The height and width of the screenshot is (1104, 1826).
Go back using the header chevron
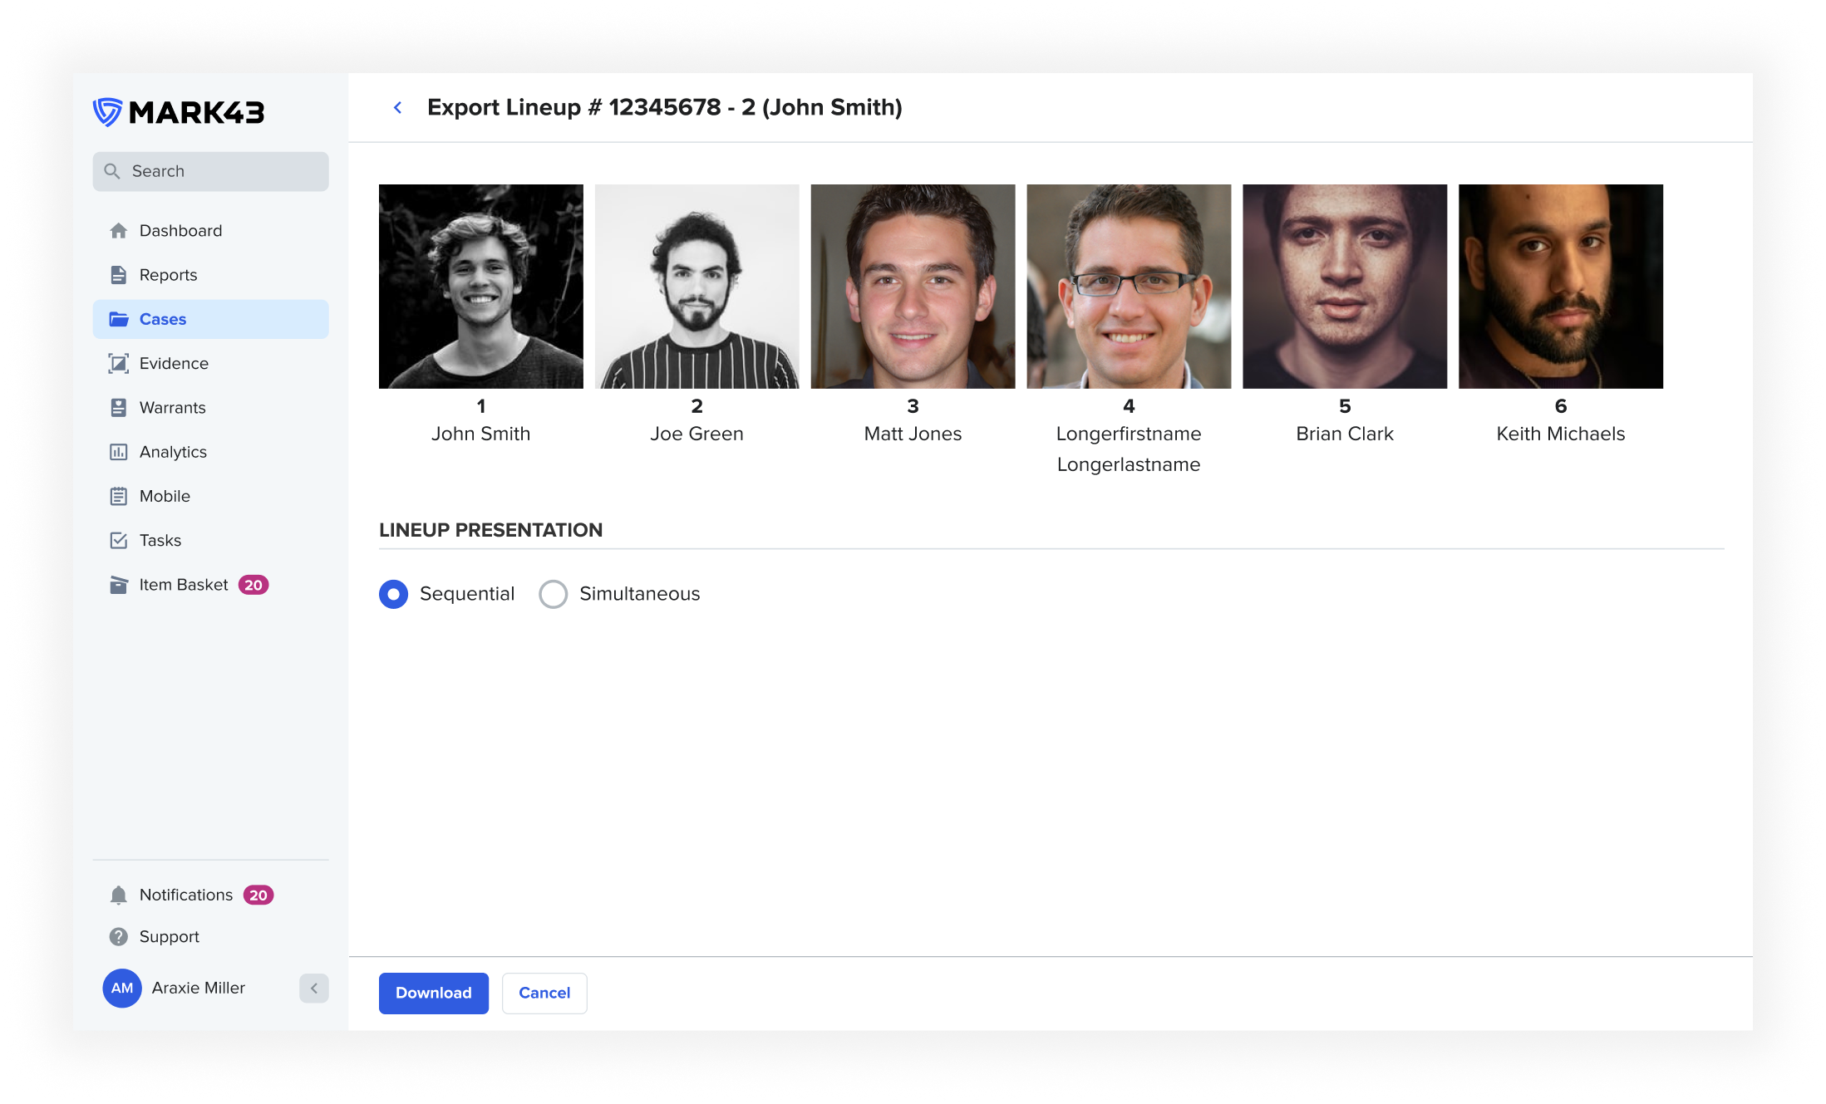(398, 108)
